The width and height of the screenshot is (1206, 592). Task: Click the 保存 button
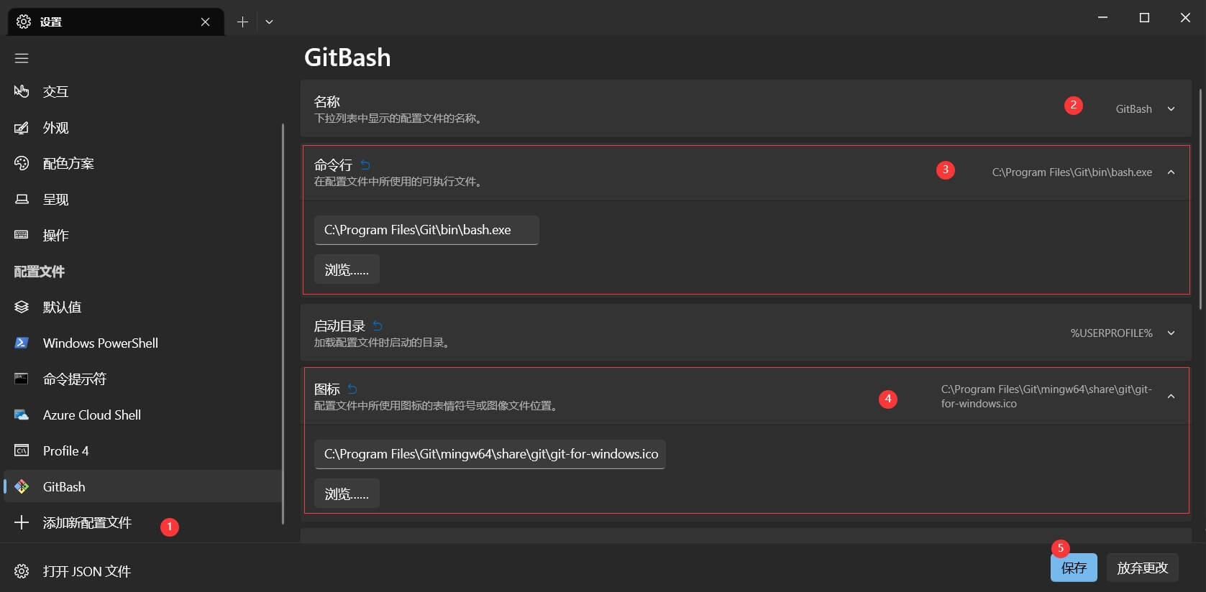point(1074,568)
